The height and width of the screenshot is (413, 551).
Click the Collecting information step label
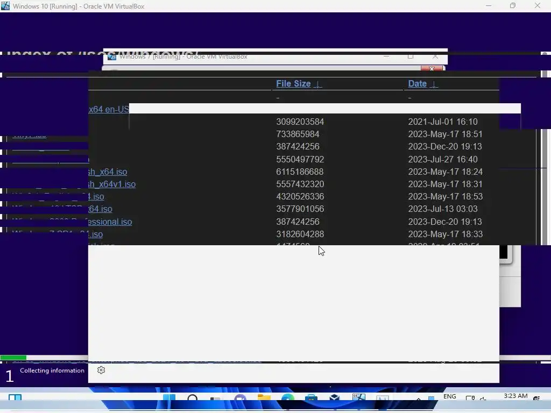click(52, 371)
